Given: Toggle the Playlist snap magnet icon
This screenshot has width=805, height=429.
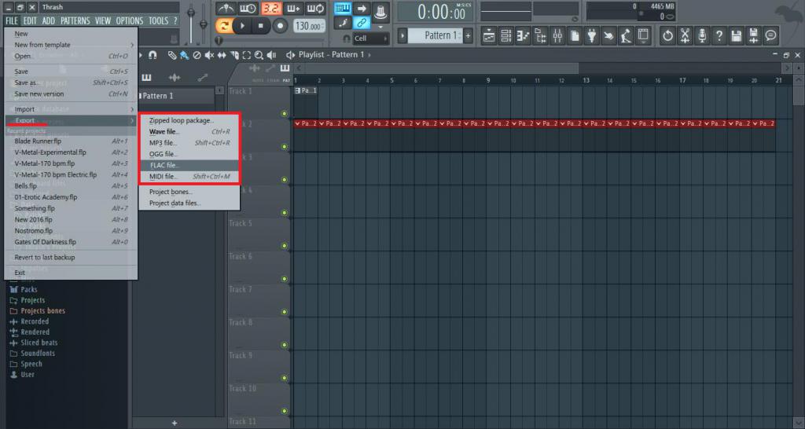Looking at the screenshot, I should 153,55.
